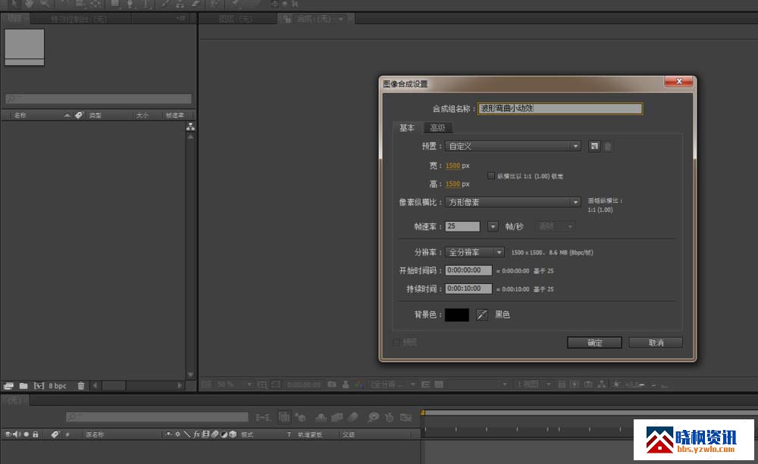Image resolution: width=758 pixels, height=464 pixels.
Task: Delete selected project items with trash icon
Action: [x=81, y=386]
